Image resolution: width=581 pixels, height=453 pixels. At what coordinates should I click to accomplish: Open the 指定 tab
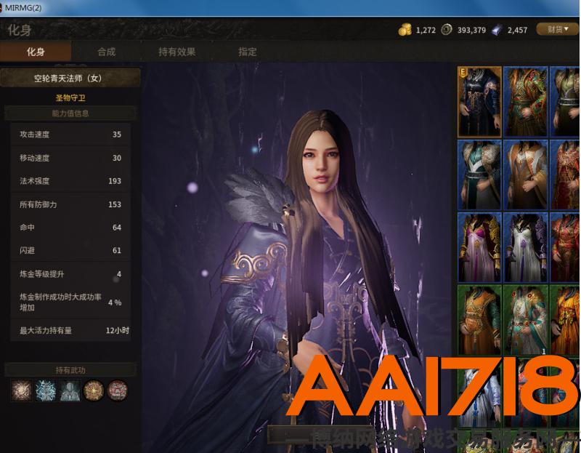247,52
